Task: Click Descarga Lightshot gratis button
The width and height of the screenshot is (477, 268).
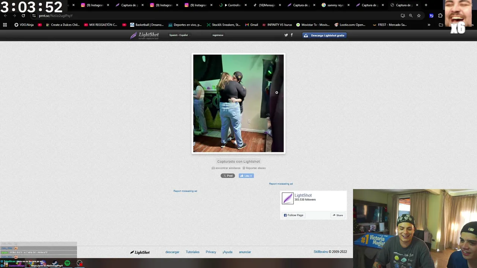Action: coord(324,35)
